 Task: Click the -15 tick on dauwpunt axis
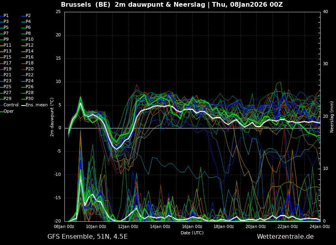pos(58,198)
